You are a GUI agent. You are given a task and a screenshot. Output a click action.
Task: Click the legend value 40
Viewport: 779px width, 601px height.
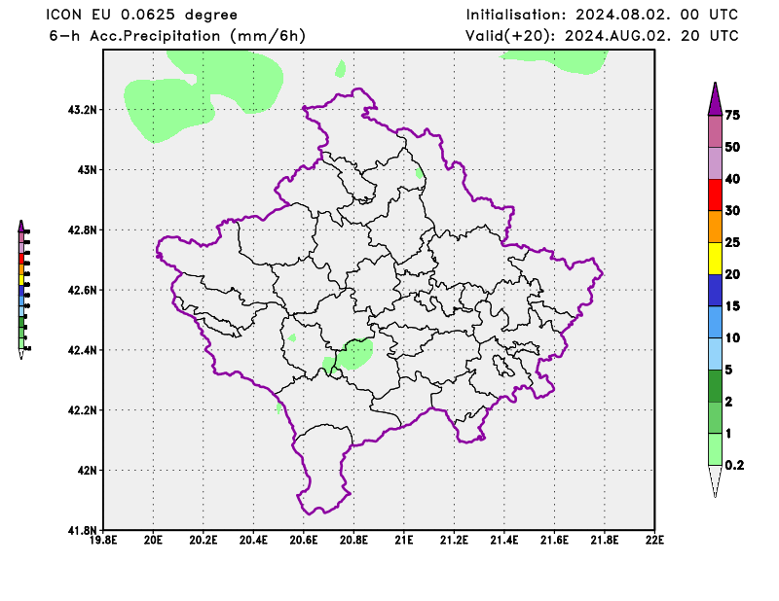tap(732, 179)
